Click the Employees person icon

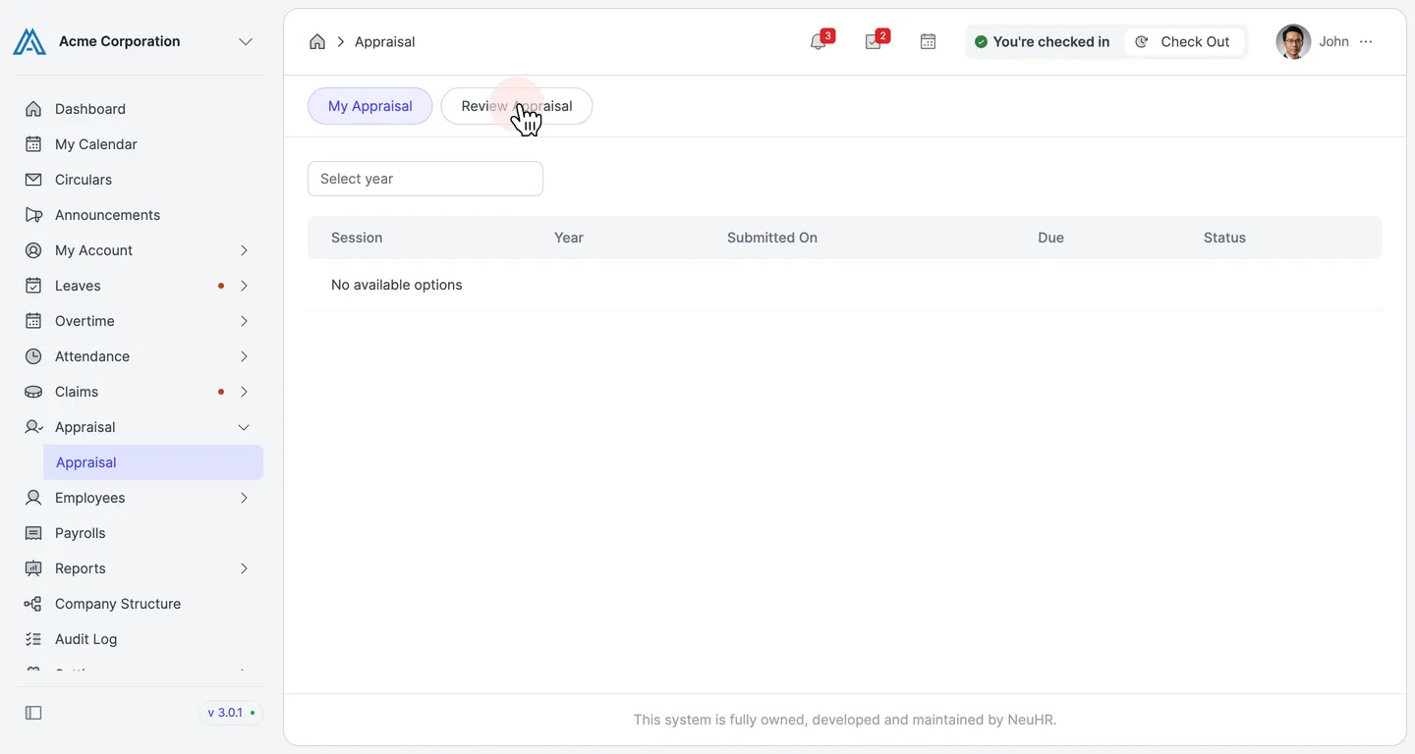click(x=33, y=498)
